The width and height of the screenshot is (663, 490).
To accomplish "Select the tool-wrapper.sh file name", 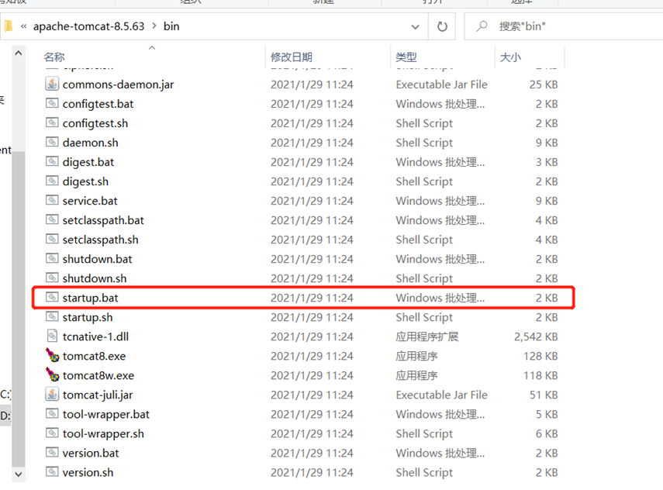I will [103, 433].
